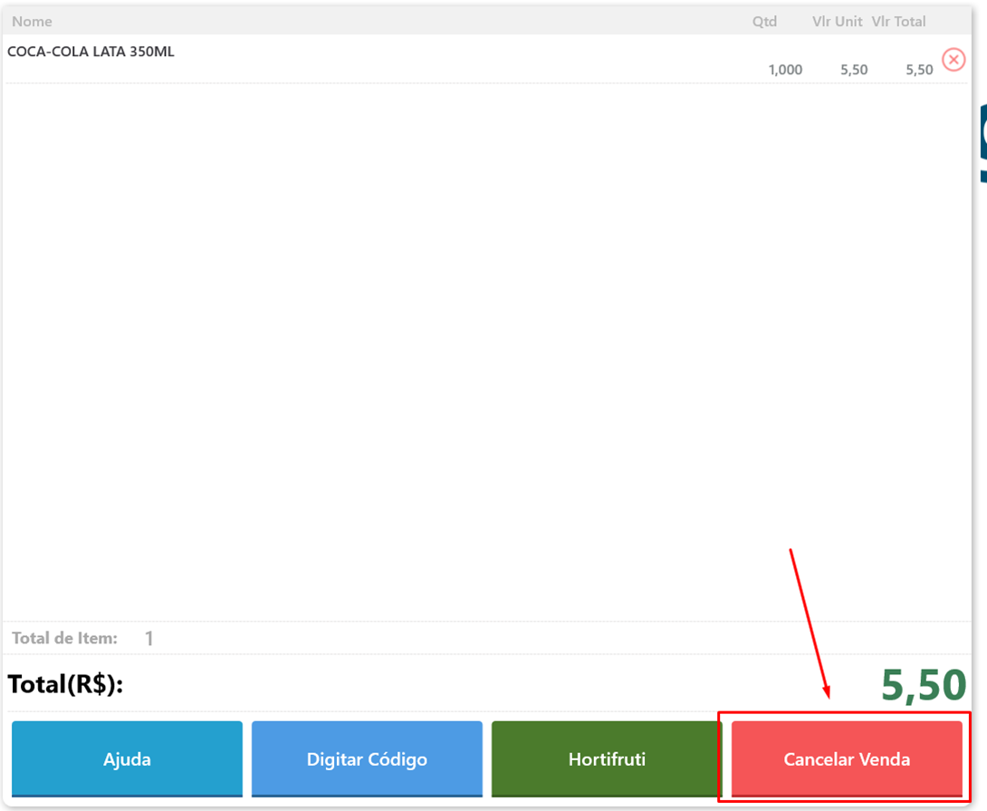
Task: Click the Vlr Total column header
Action: 898,21
